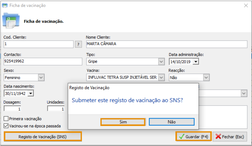
Task: Open the Tipo dropdown showing Gripe
Action: 161,61
